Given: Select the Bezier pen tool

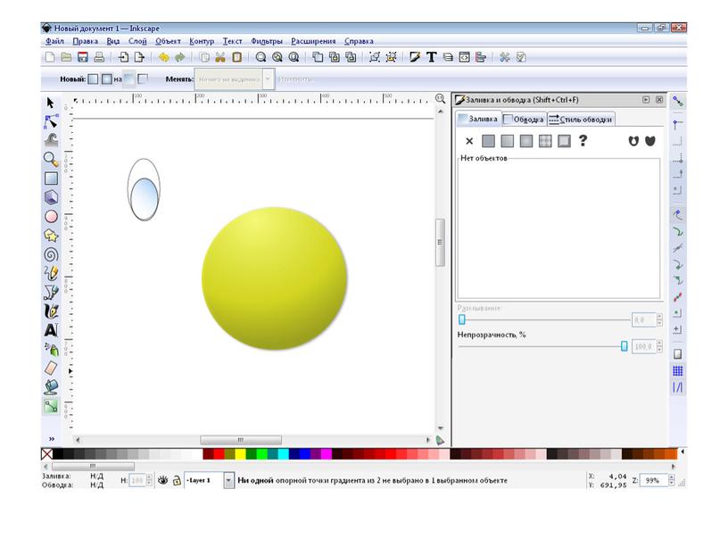Looking at the screenshot, I should coord(51,292).
